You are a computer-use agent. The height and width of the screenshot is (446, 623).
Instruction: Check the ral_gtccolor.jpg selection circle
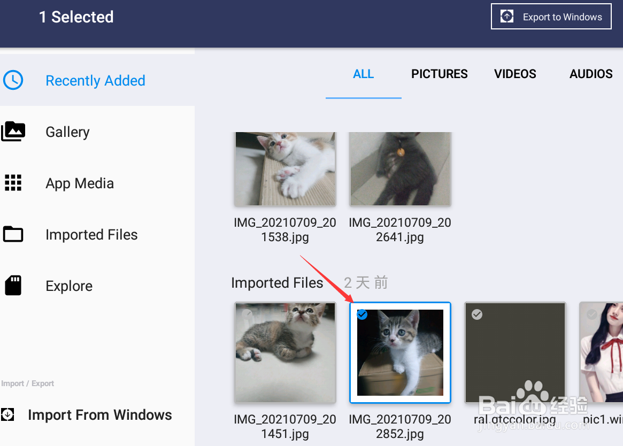(x=477, y=315)
